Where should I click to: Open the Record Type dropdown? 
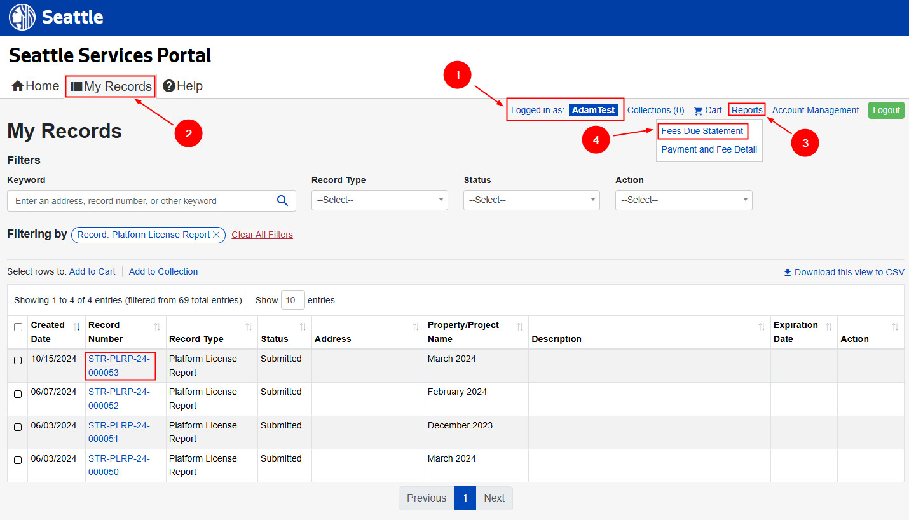pyautogui.click(x=379, y=200)
